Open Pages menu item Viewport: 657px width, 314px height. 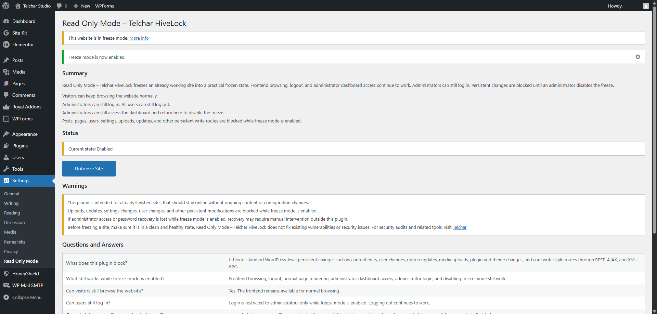pos(27,83)
